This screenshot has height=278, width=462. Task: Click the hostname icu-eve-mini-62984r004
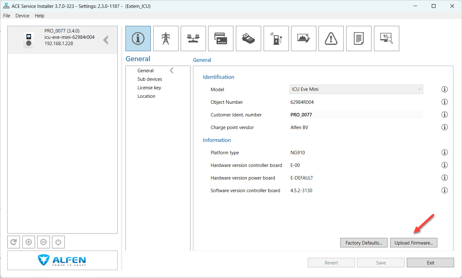[x=69, y=37]
